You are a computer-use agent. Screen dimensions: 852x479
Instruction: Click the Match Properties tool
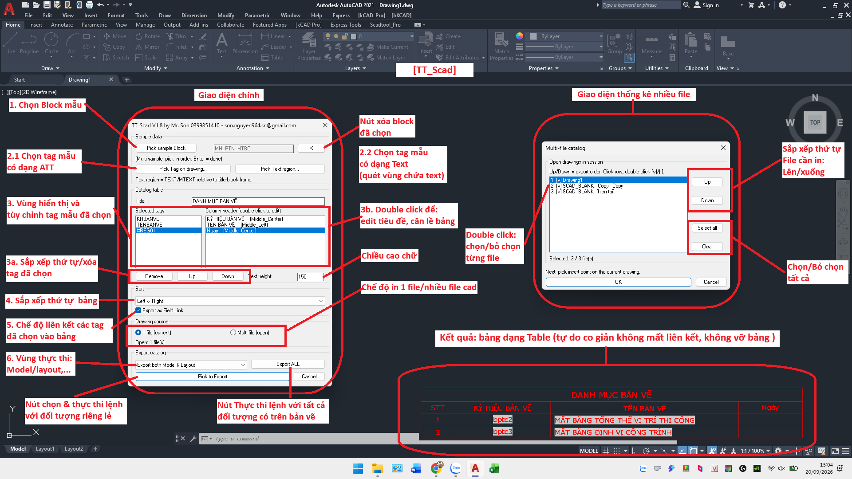(x=501, y=46)
